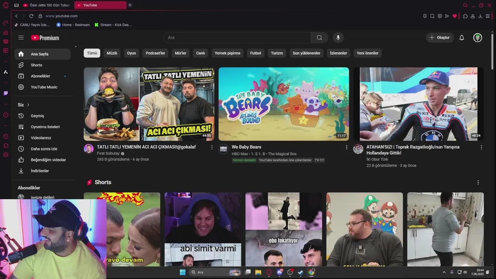This screenshot has height=279, width=496.
Task: Open Steam from the Windows taskbar
Action: [301, 272]
